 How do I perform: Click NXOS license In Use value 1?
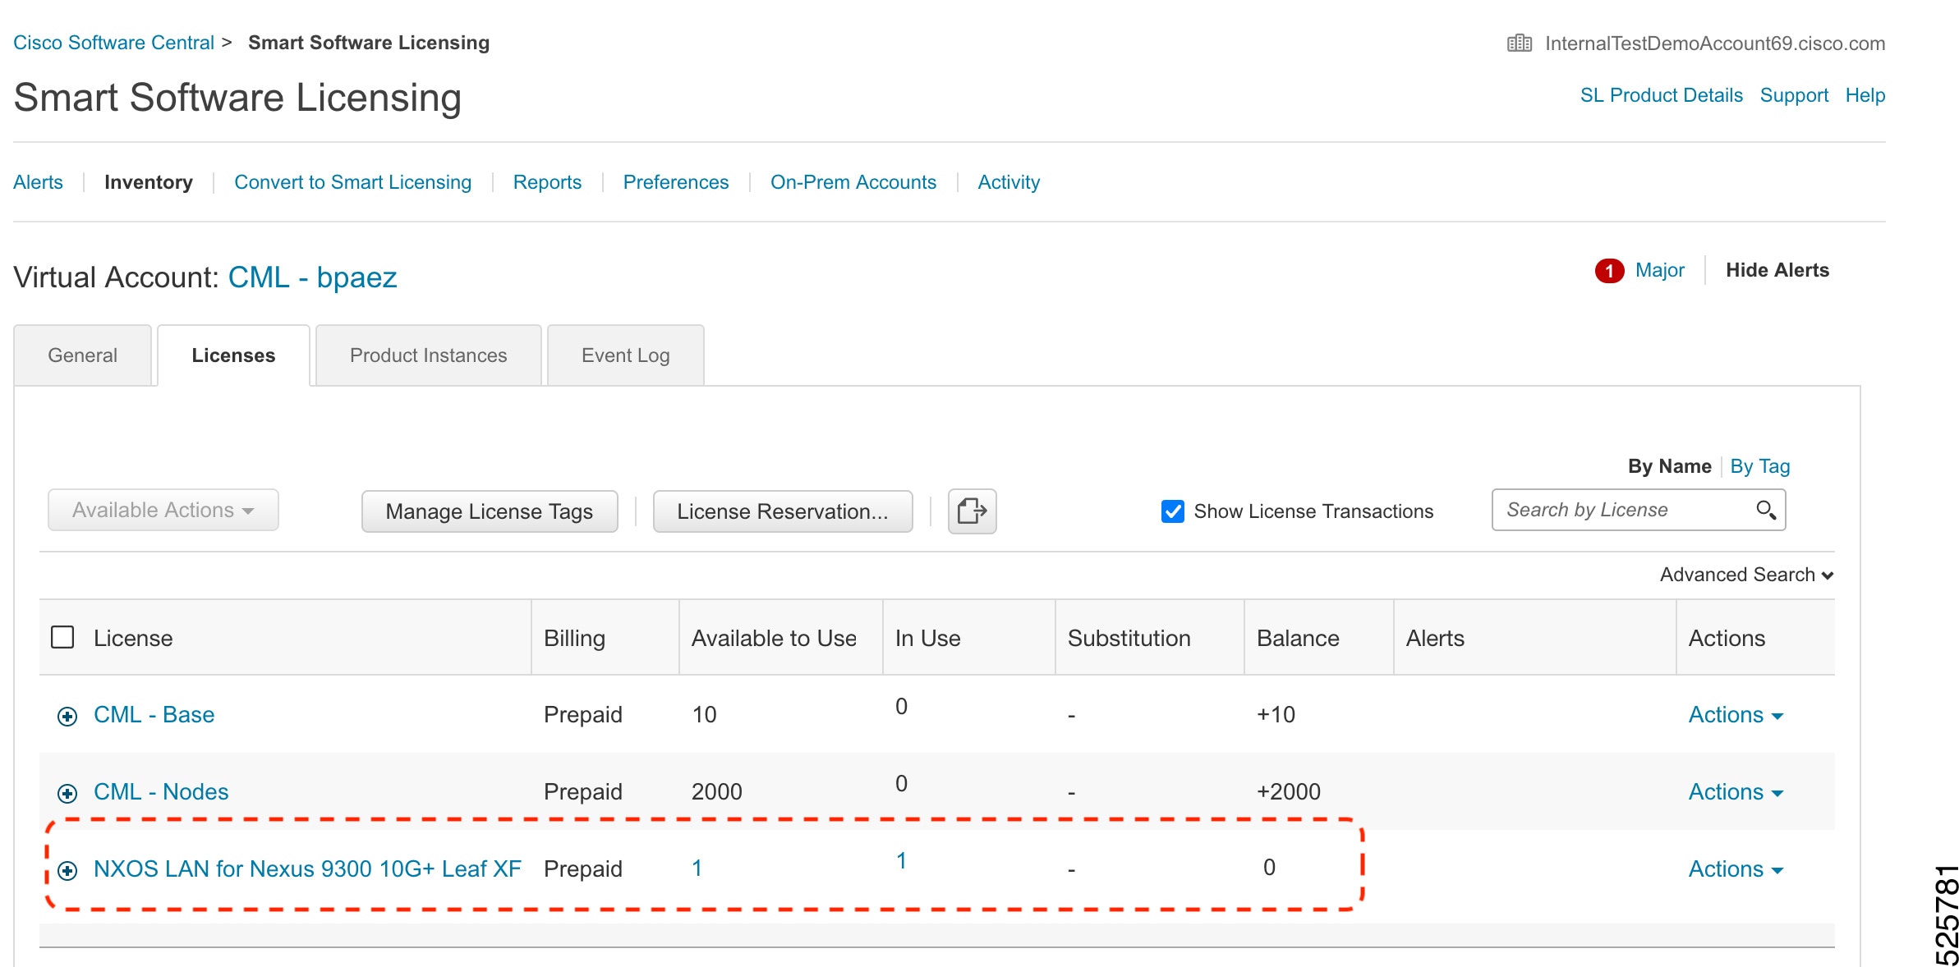[901, 861]
